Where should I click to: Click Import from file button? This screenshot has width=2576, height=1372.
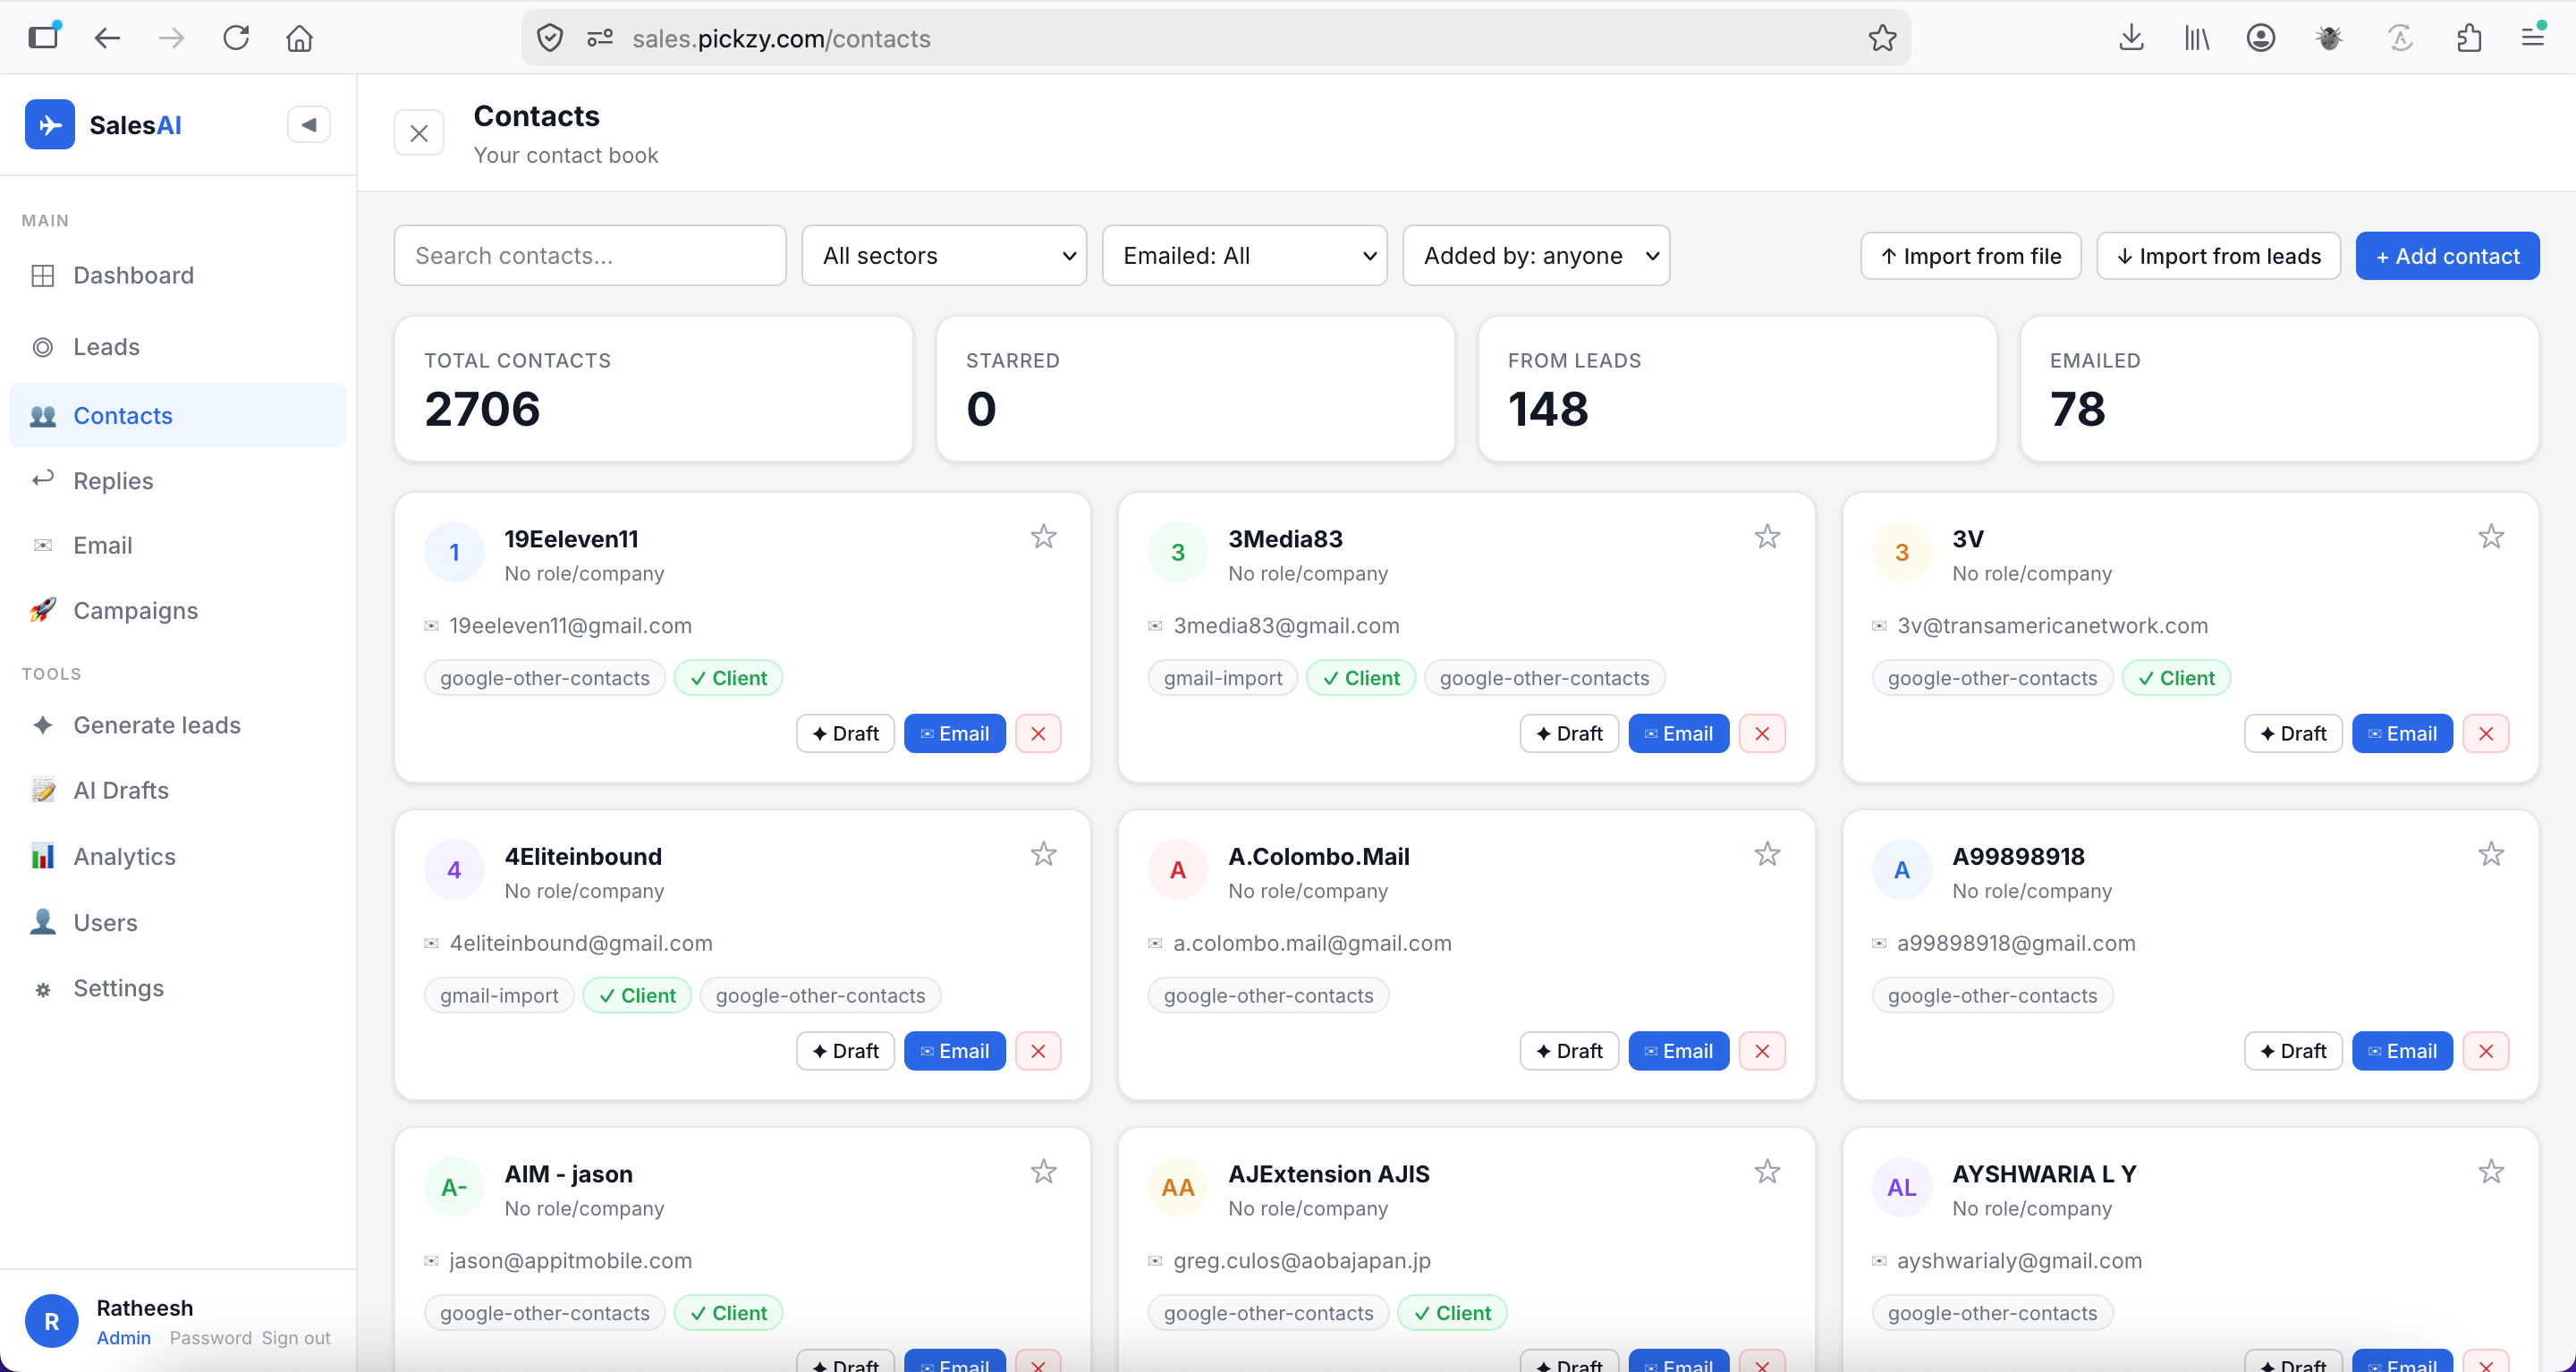point(1970,256)
